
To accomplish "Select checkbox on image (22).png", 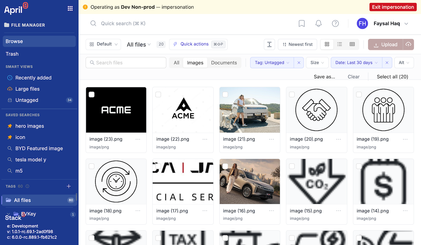I will pyautogui.click(x=158, y=94).
